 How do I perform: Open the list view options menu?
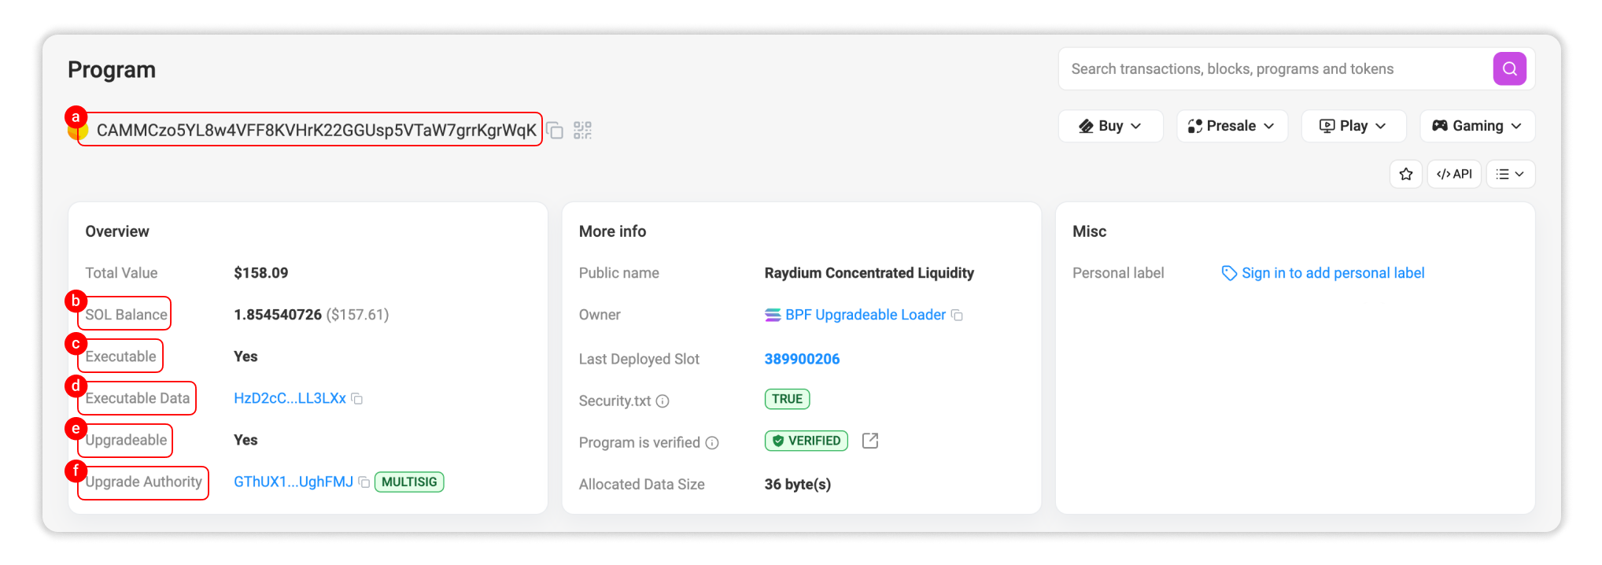click(x=1510, y=174)
